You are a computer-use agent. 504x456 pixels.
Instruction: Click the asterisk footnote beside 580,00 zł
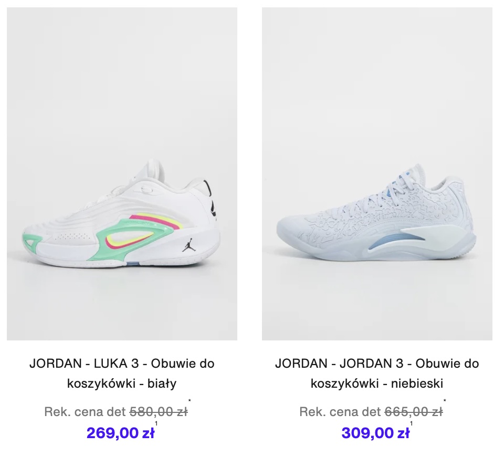pyautogui.click(x=190, y=401)
